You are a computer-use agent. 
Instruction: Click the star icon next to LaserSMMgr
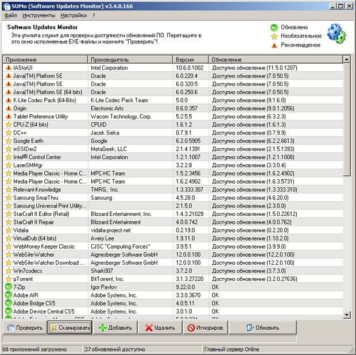tap(9, 165)
